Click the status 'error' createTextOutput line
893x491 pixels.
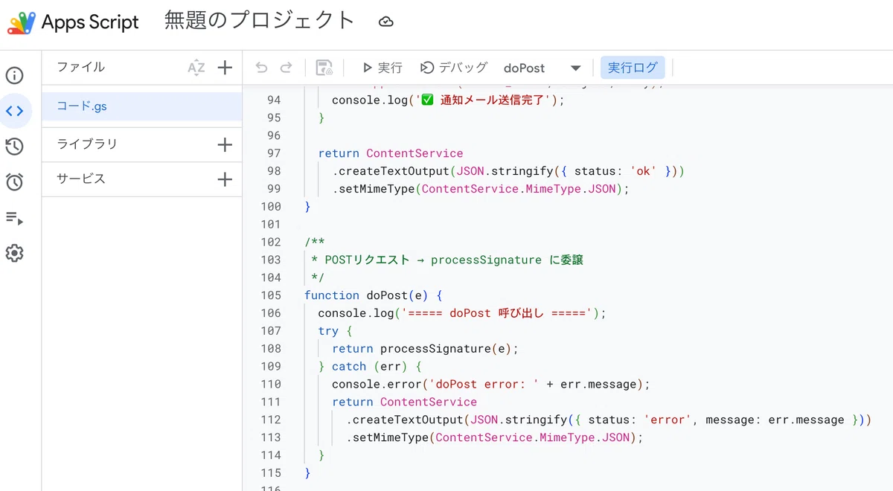(x=608, y=420)
